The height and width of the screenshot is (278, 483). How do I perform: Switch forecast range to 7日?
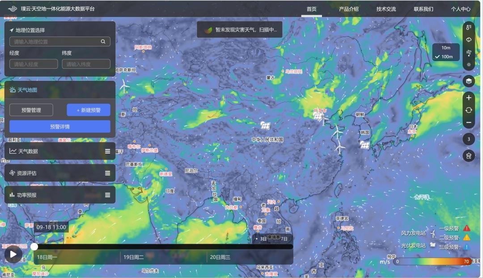(x=284, y=239)
